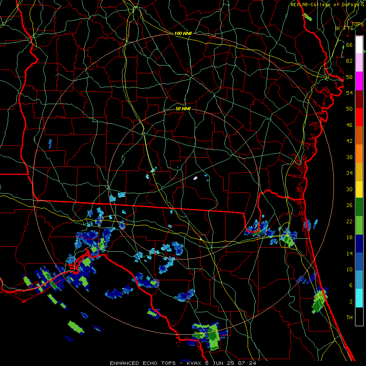Click the legend value 6

point(351,285)
